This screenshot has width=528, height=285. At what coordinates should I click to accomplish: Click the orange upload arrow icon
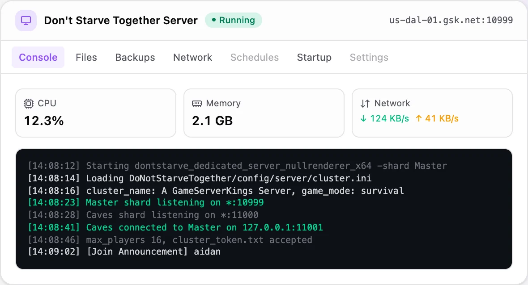(418, 118)
